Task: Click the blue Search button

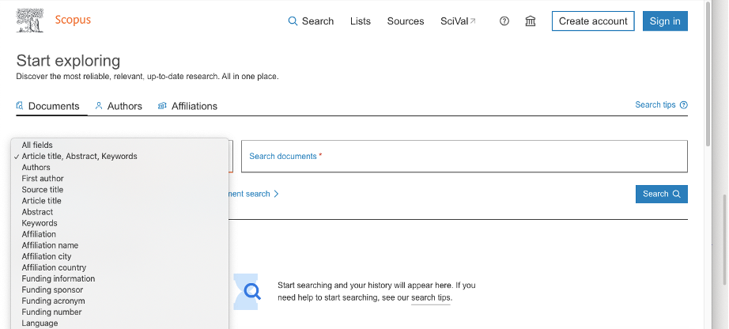Action: point(661,194)
